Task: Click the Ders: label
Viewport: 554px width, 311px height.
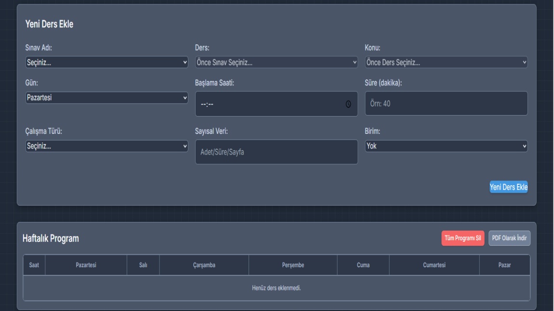Action: coord(202,48)
